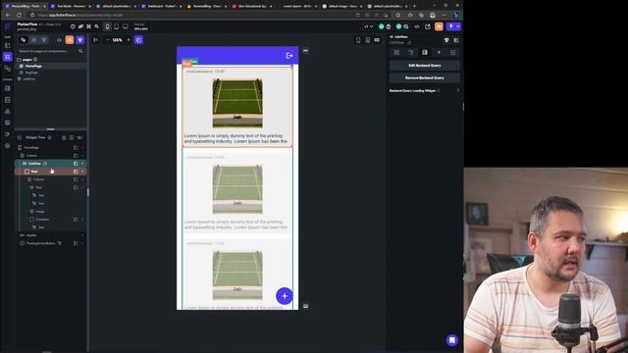Open the v1 version dropdown
The height and width of the screenshot is (353, 628).
369,26
